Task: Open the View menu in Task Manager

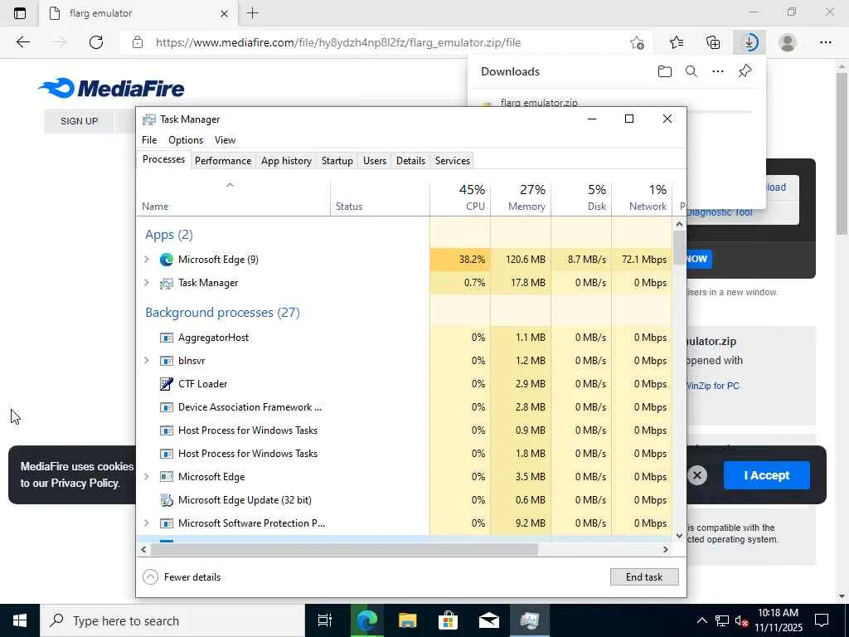Action: [225, 139]
